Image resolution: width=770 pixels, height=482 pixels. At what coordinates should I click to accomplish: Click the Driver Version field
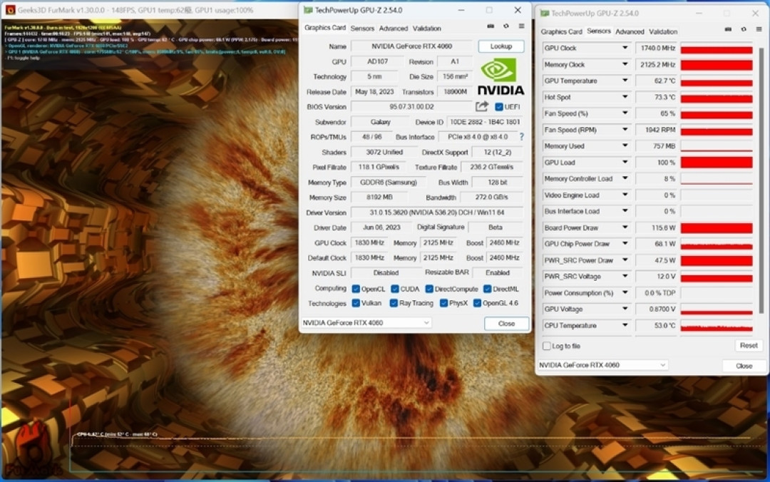[x=437, y=212]
